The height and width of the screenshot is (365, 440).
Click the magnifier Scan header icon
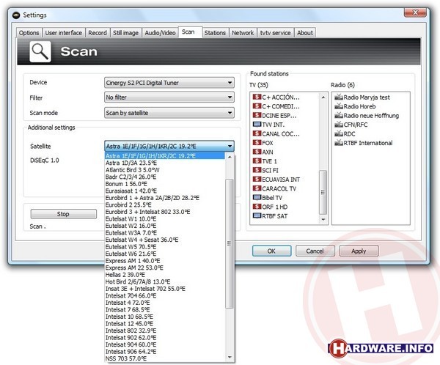pyautogui.click(x=40, y=51)
